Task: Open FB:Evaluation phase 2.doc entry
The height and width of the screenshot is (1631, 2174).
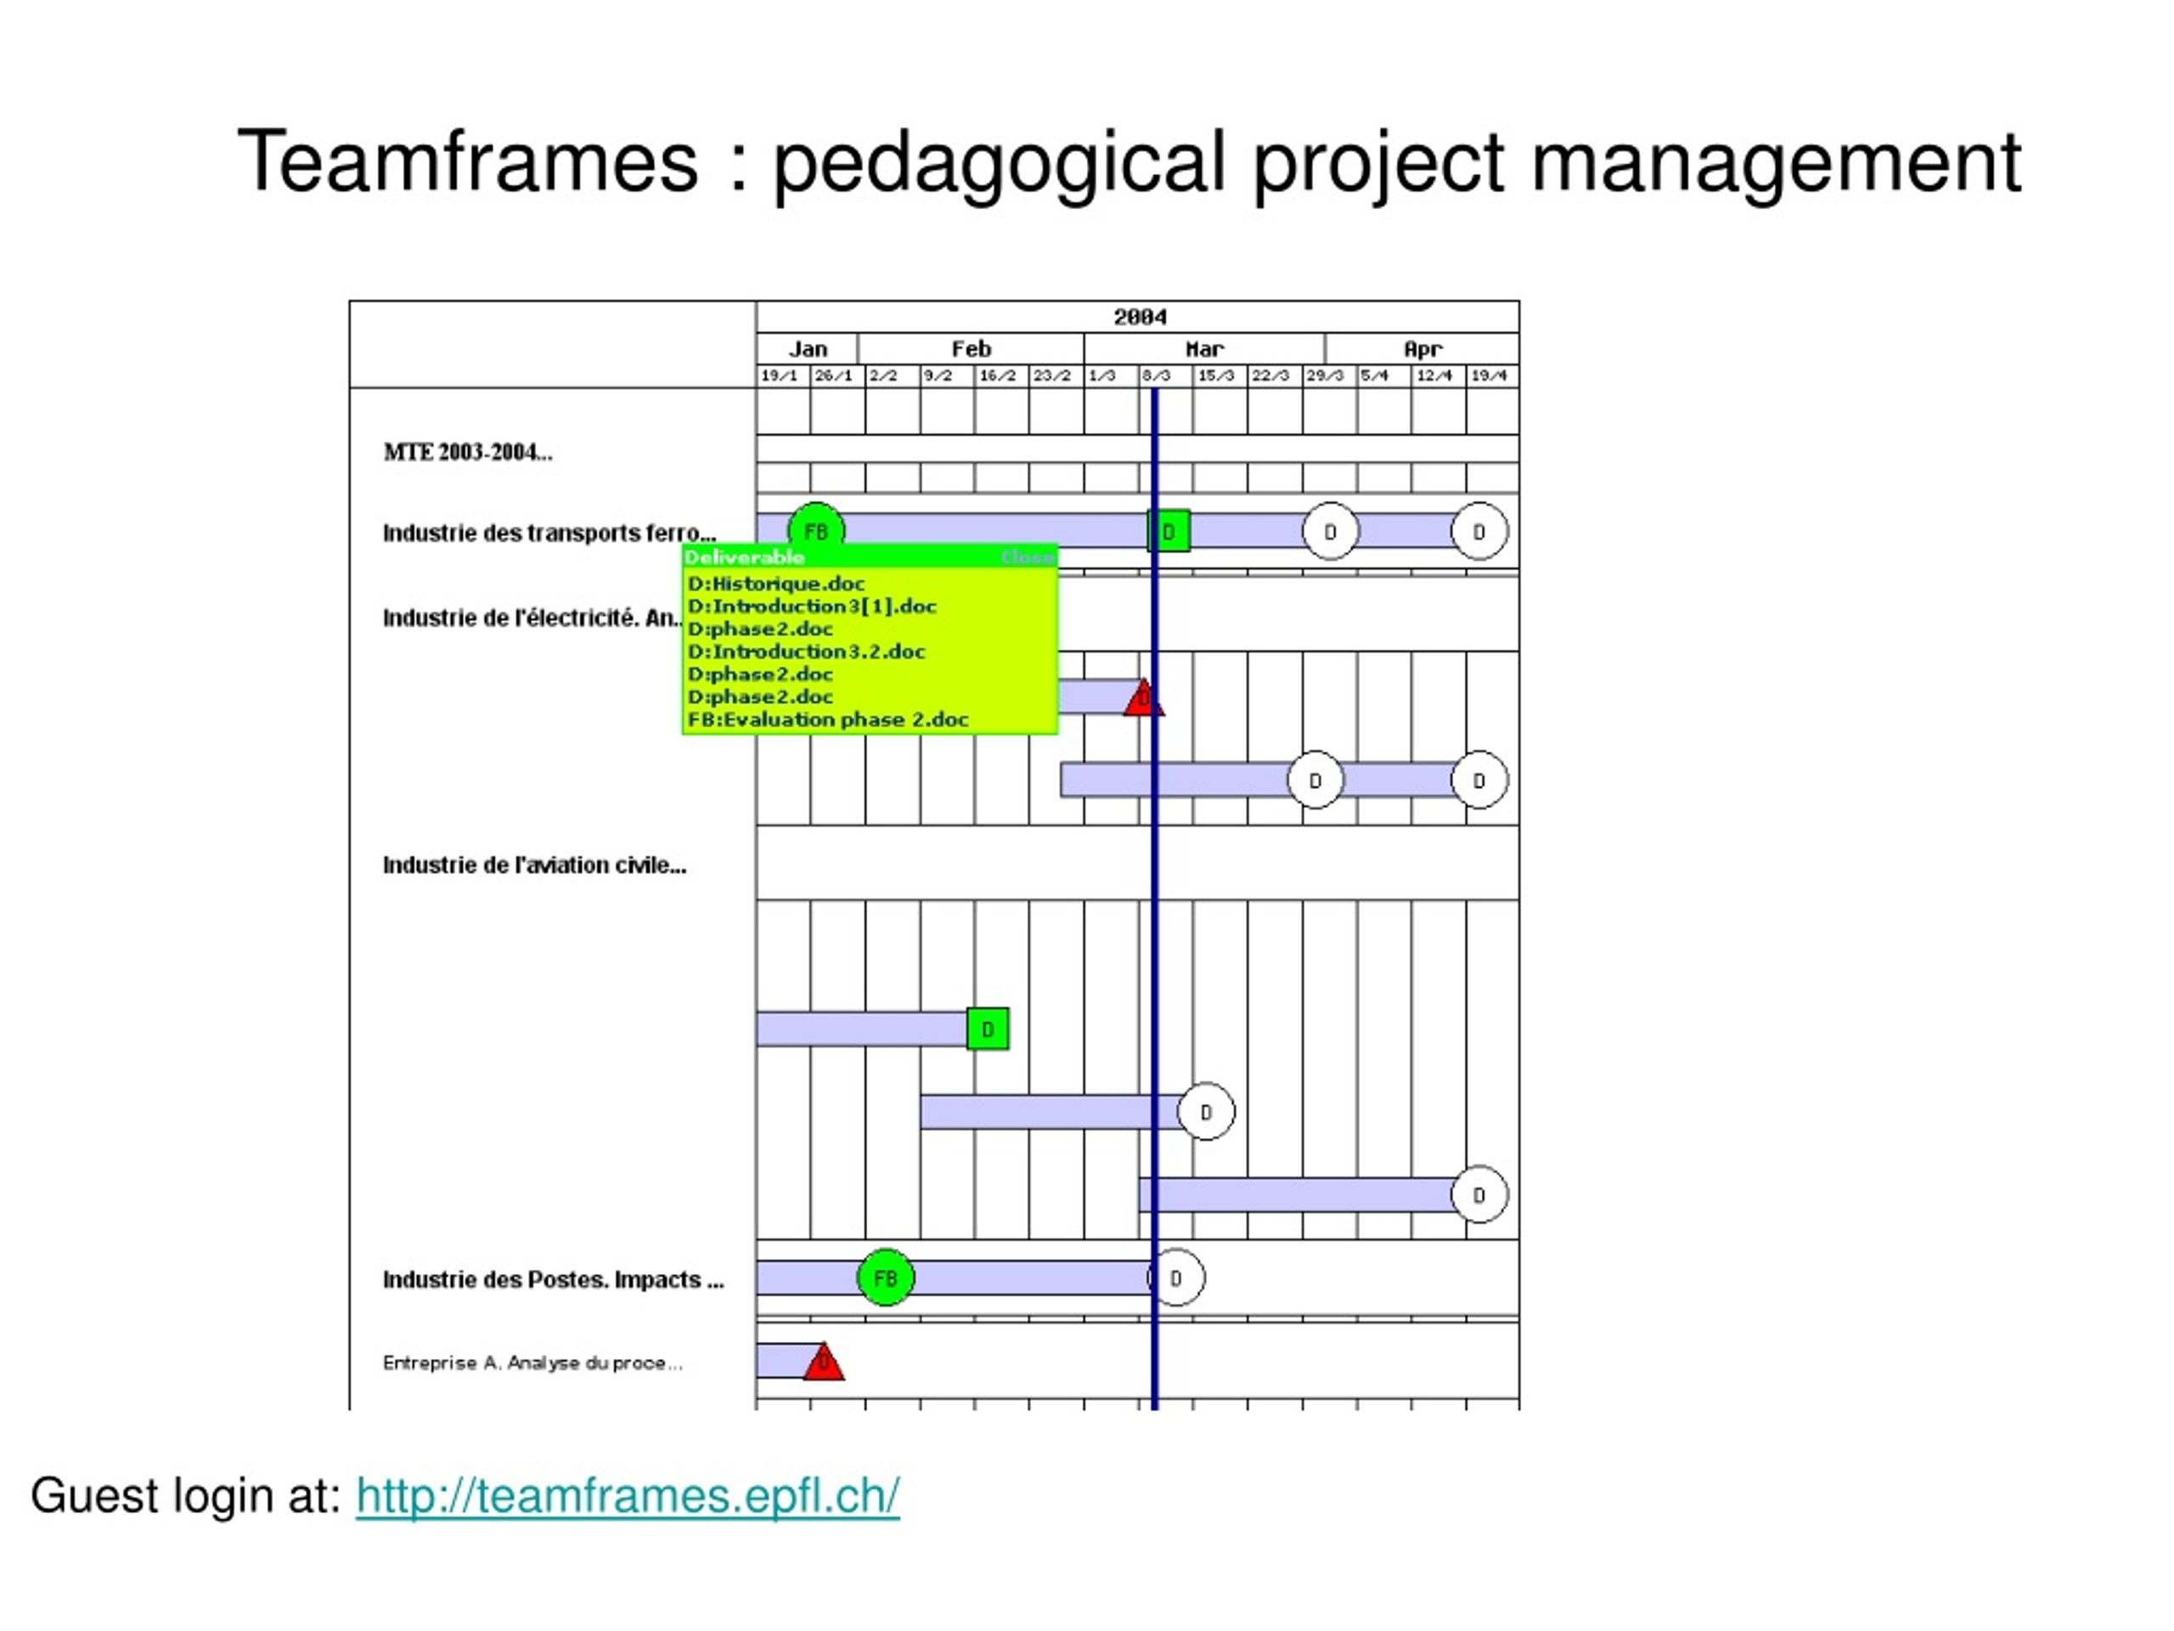Action: [827, 719]
